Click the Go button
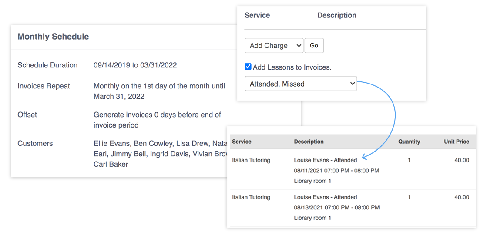This screenshot has height=236, width=487. pyautogui.click(x=314, y=45)
